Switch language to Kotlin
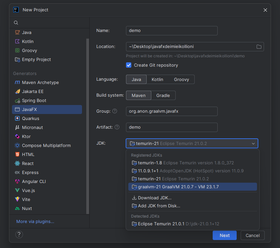The image size is (280, 248). (x=157, y=79)
